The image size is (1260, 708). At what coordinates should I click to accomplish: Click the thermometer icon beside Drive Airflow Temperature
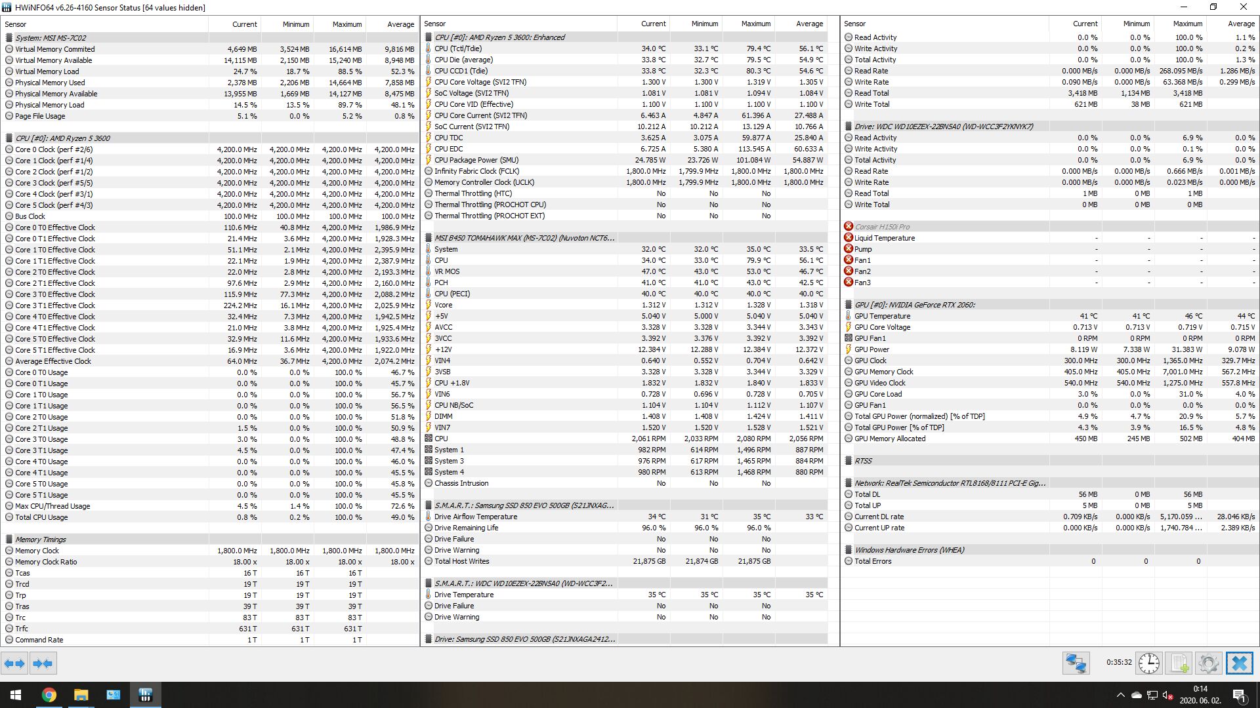(x=429, y=517)
